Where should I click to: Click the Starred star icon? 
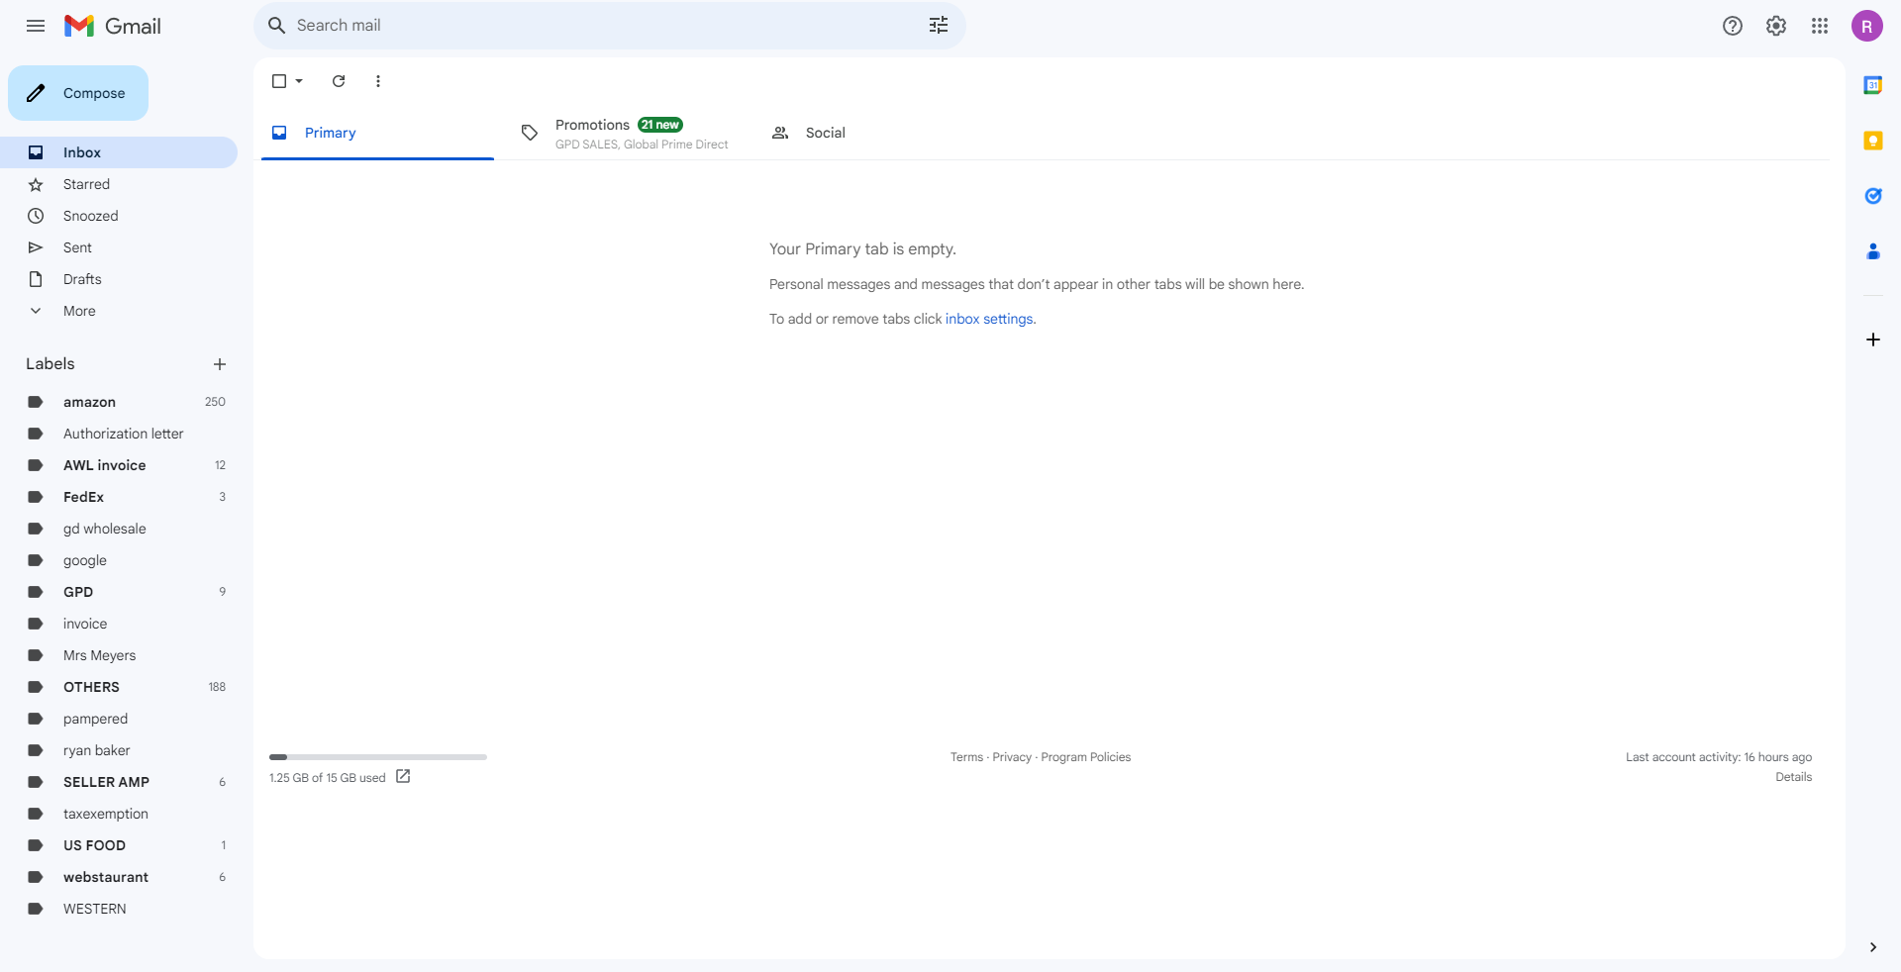coord(36,184)
